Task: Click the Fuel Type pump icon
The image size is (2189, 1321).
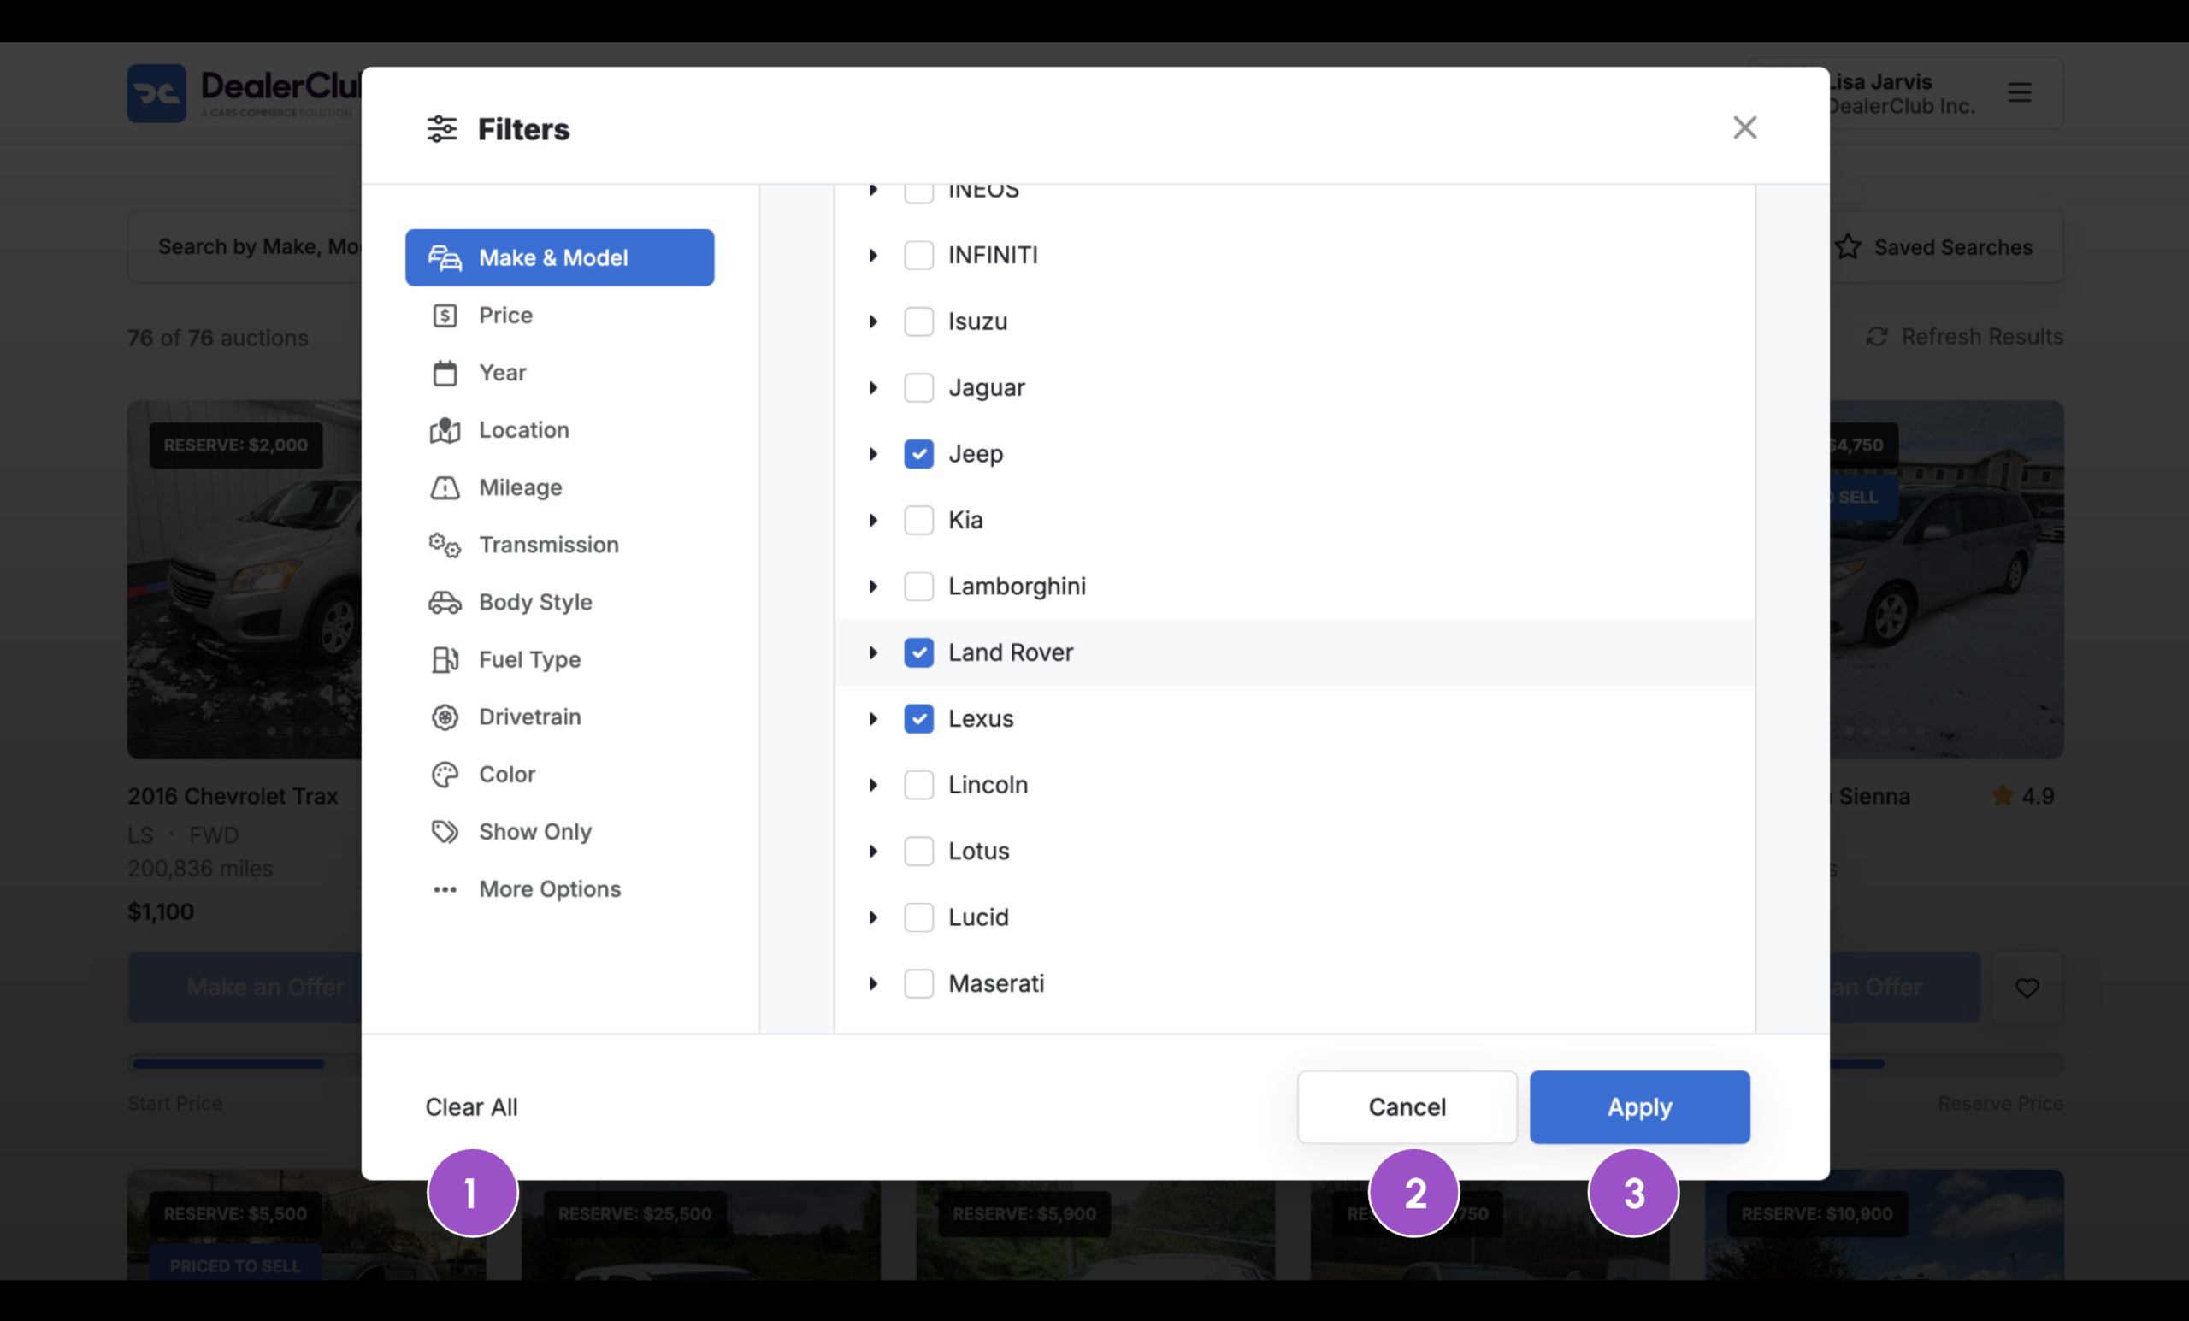Action: tap(444, 659)
